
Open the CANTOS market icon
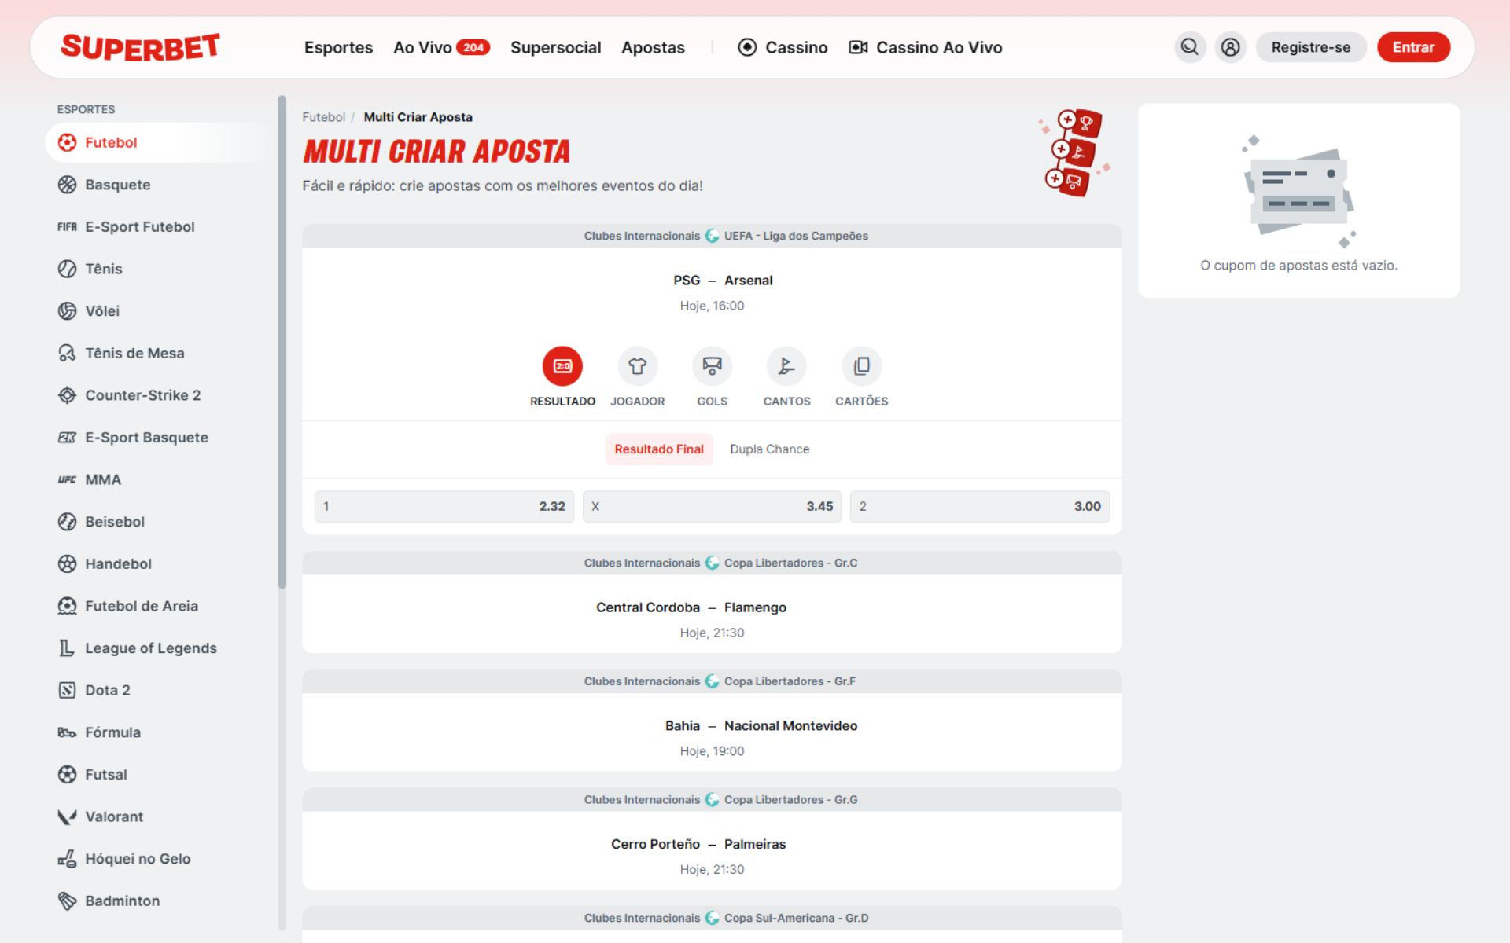(x=786, y=365)
